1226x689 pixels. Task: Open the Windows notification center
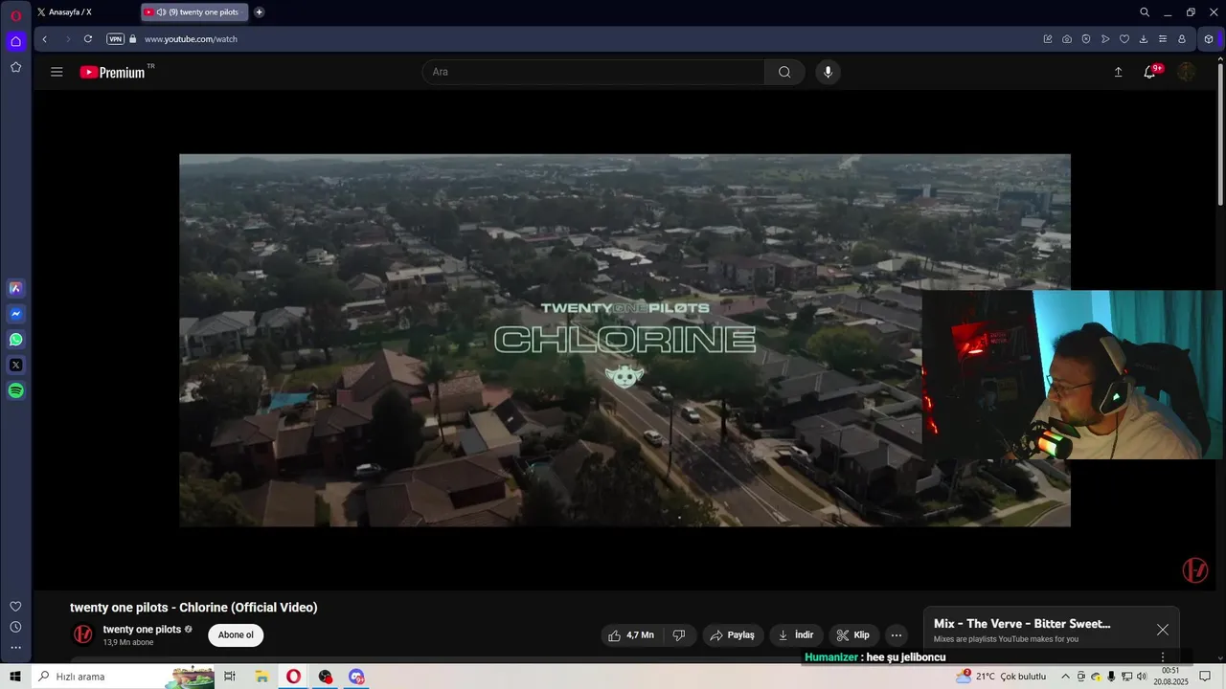coord(1206,677)
